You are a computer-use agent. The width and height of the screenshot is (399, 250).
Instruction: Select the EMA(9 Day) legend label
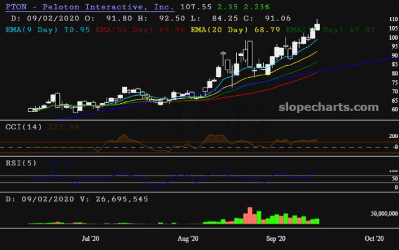point(32,30)
